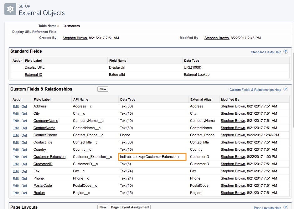Click New button in Page Layouts section
Viewport: 294px width, 209px height.
click(103, 207)
